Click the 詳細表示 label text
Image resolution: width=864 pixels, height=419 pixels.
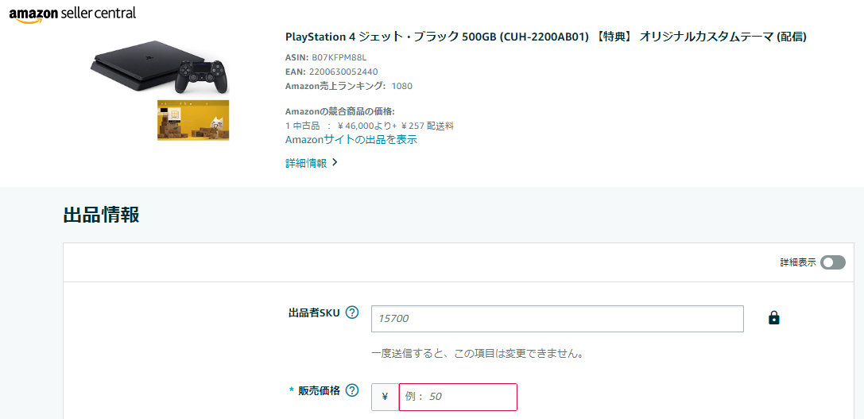click(798, 262)
